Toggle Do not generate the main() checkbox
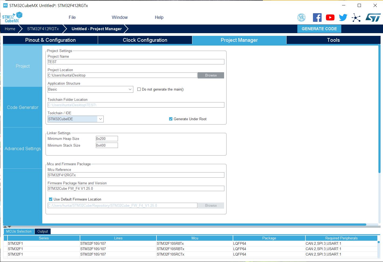Viewport: 383px width, 262px height. point(139,89)
